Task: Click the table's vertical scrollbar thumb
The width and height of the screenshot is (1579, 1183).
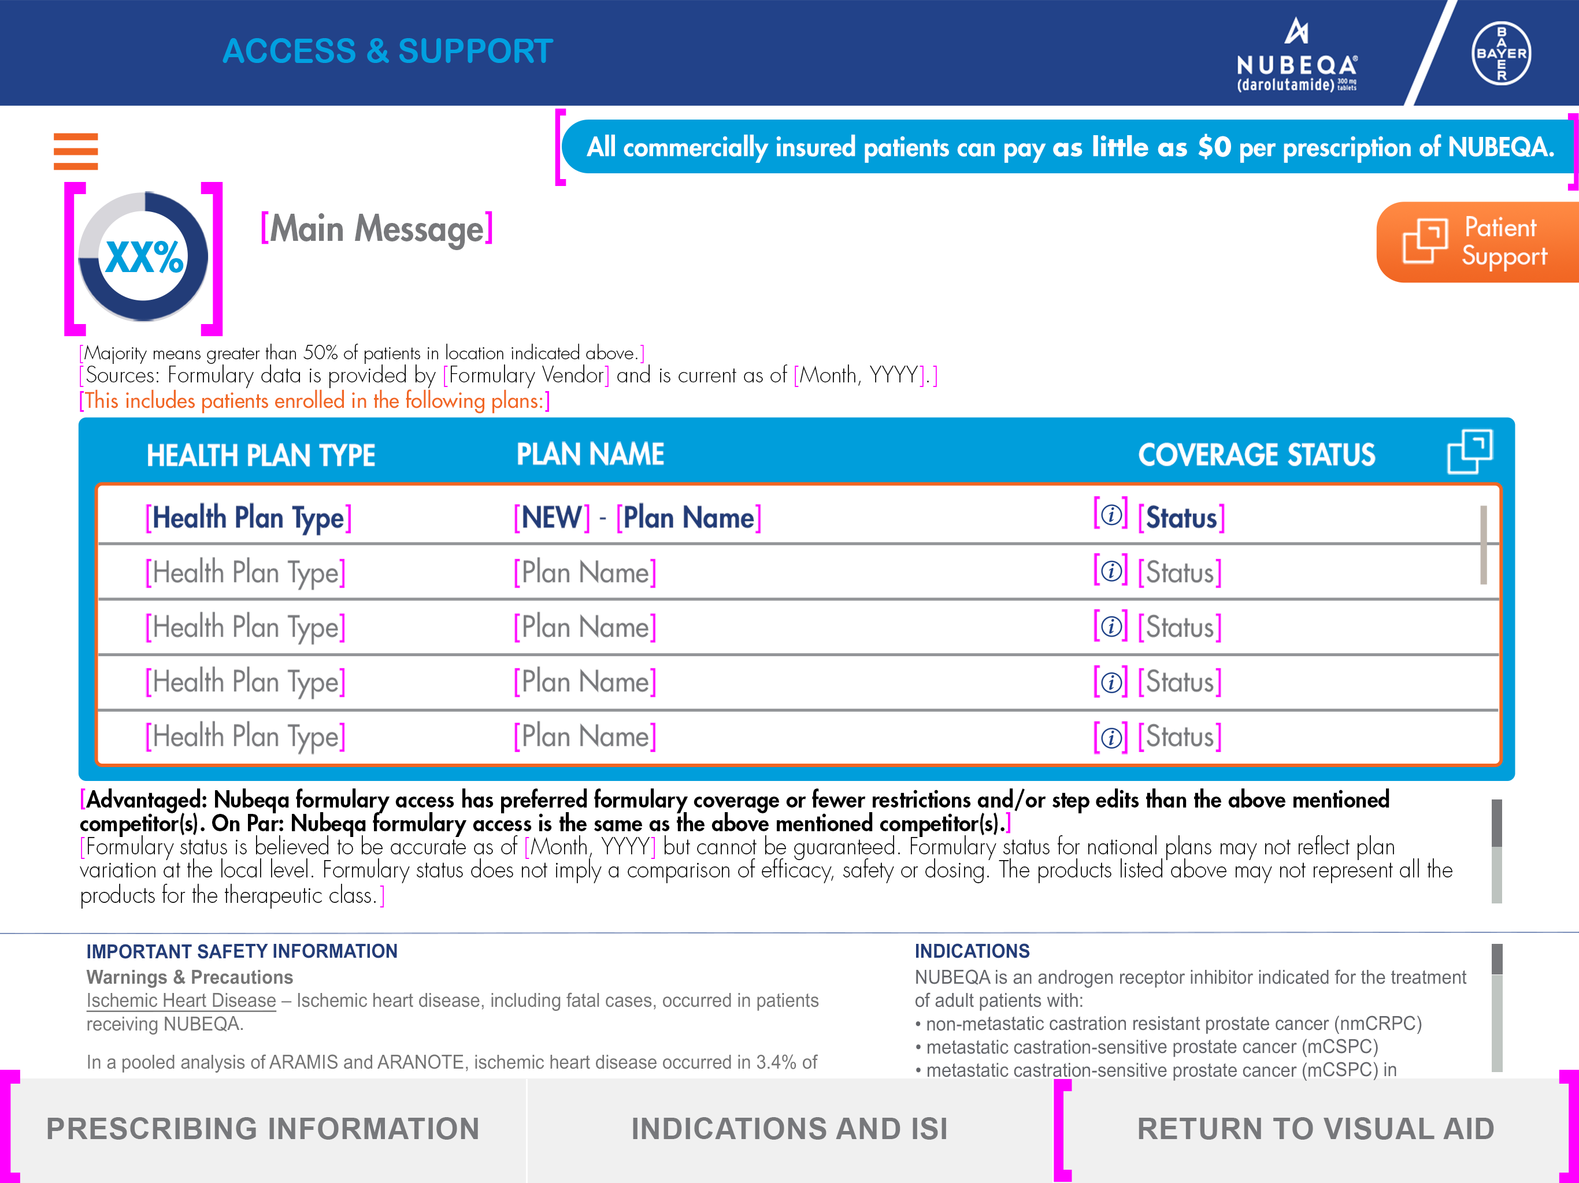Action: coord(1483,545)
